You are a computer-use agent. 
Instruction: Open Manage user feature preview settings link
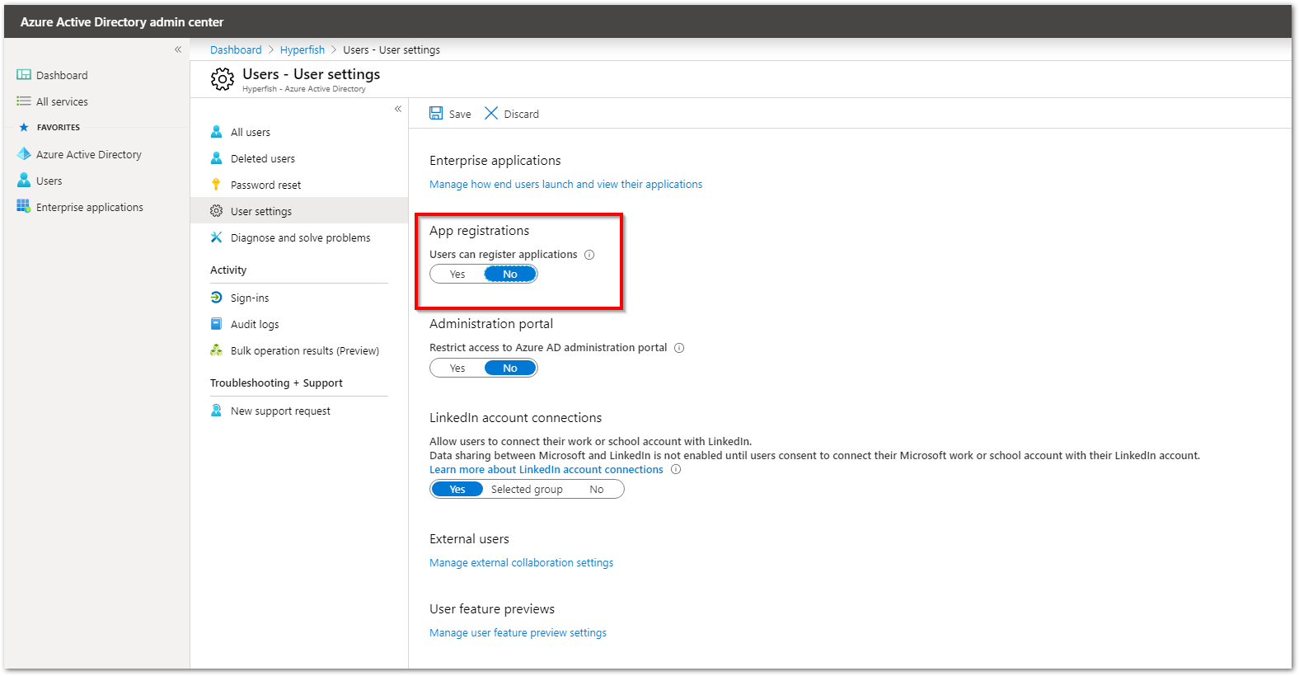pyautogui.click(x=518, y=633)
